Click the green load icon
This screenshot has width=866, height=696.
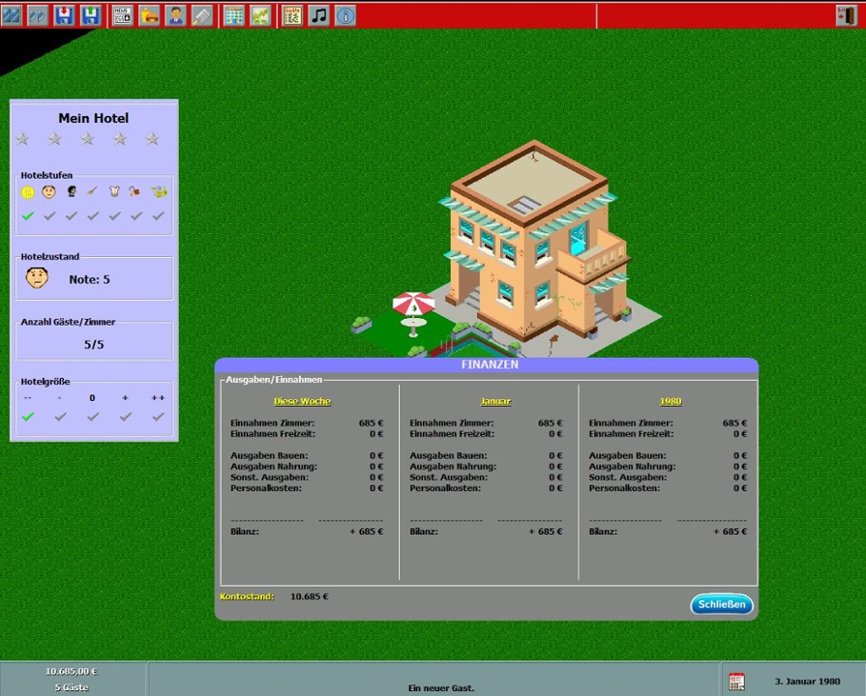[x=91, y=13]
